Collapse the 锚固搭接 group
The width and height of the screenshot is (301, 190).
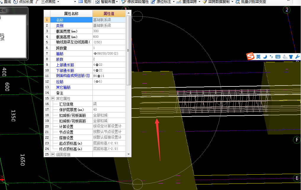pos(53,154)
